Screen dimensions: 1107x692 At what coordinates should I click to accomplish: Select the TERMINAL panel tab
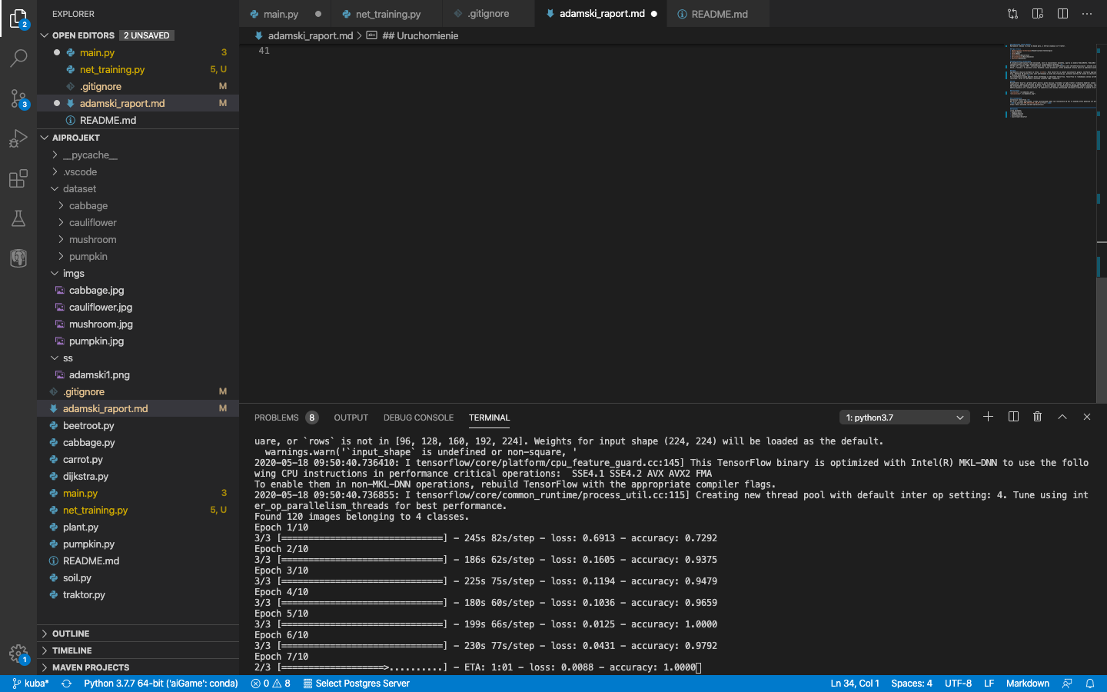(489, 418)
